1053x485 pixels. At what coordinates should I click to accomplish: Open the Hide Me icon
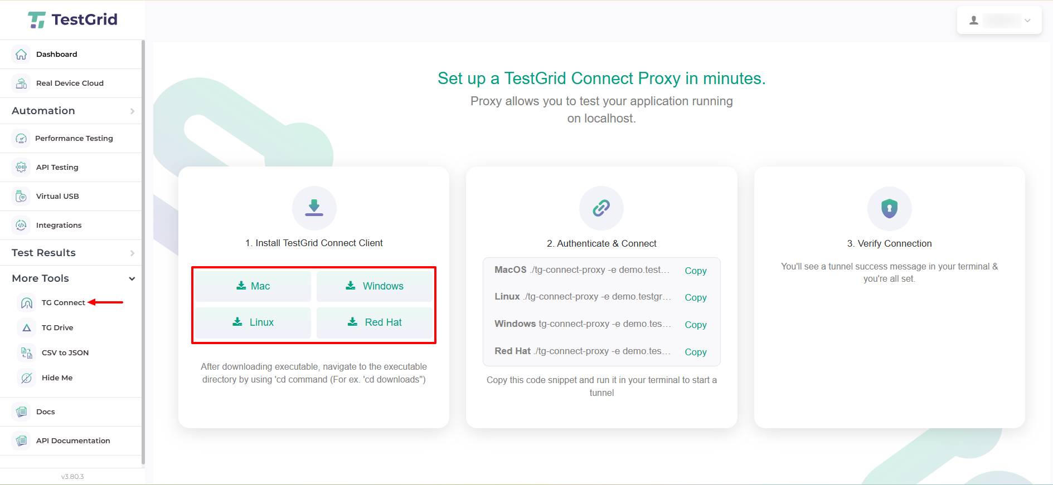point(27,378)
